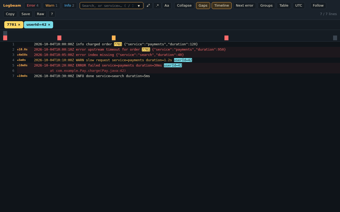
Task: Remove the userId=42 highlight chip
Action: pos(49,25)
